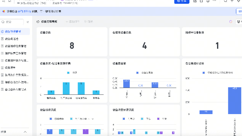Click the colorful circle icon in the dashboard toolbar

tap(231, 22)
